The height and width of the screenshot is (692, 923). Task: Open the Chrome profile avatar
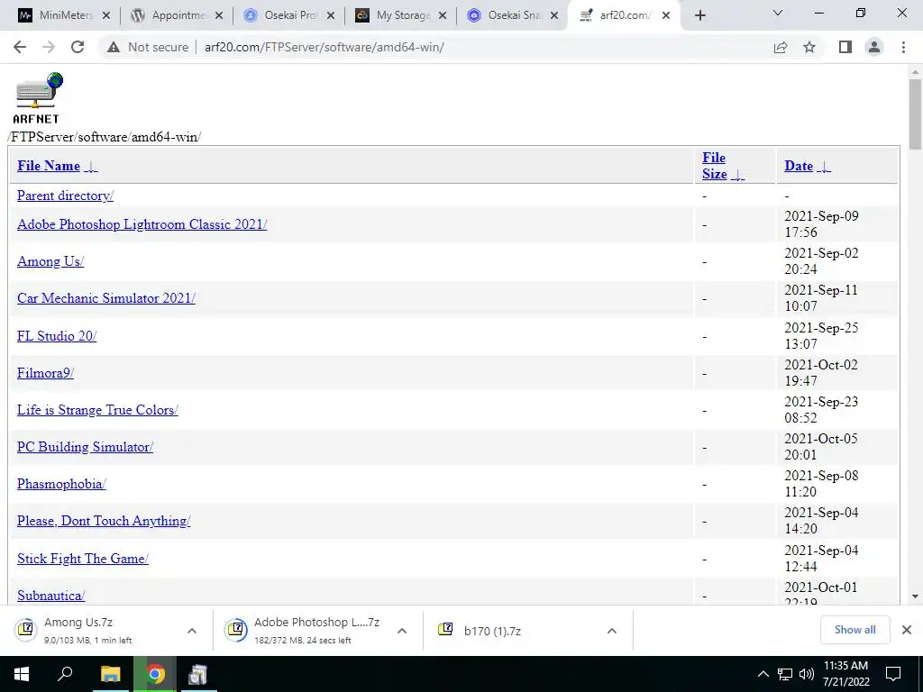tap(874, 47)
